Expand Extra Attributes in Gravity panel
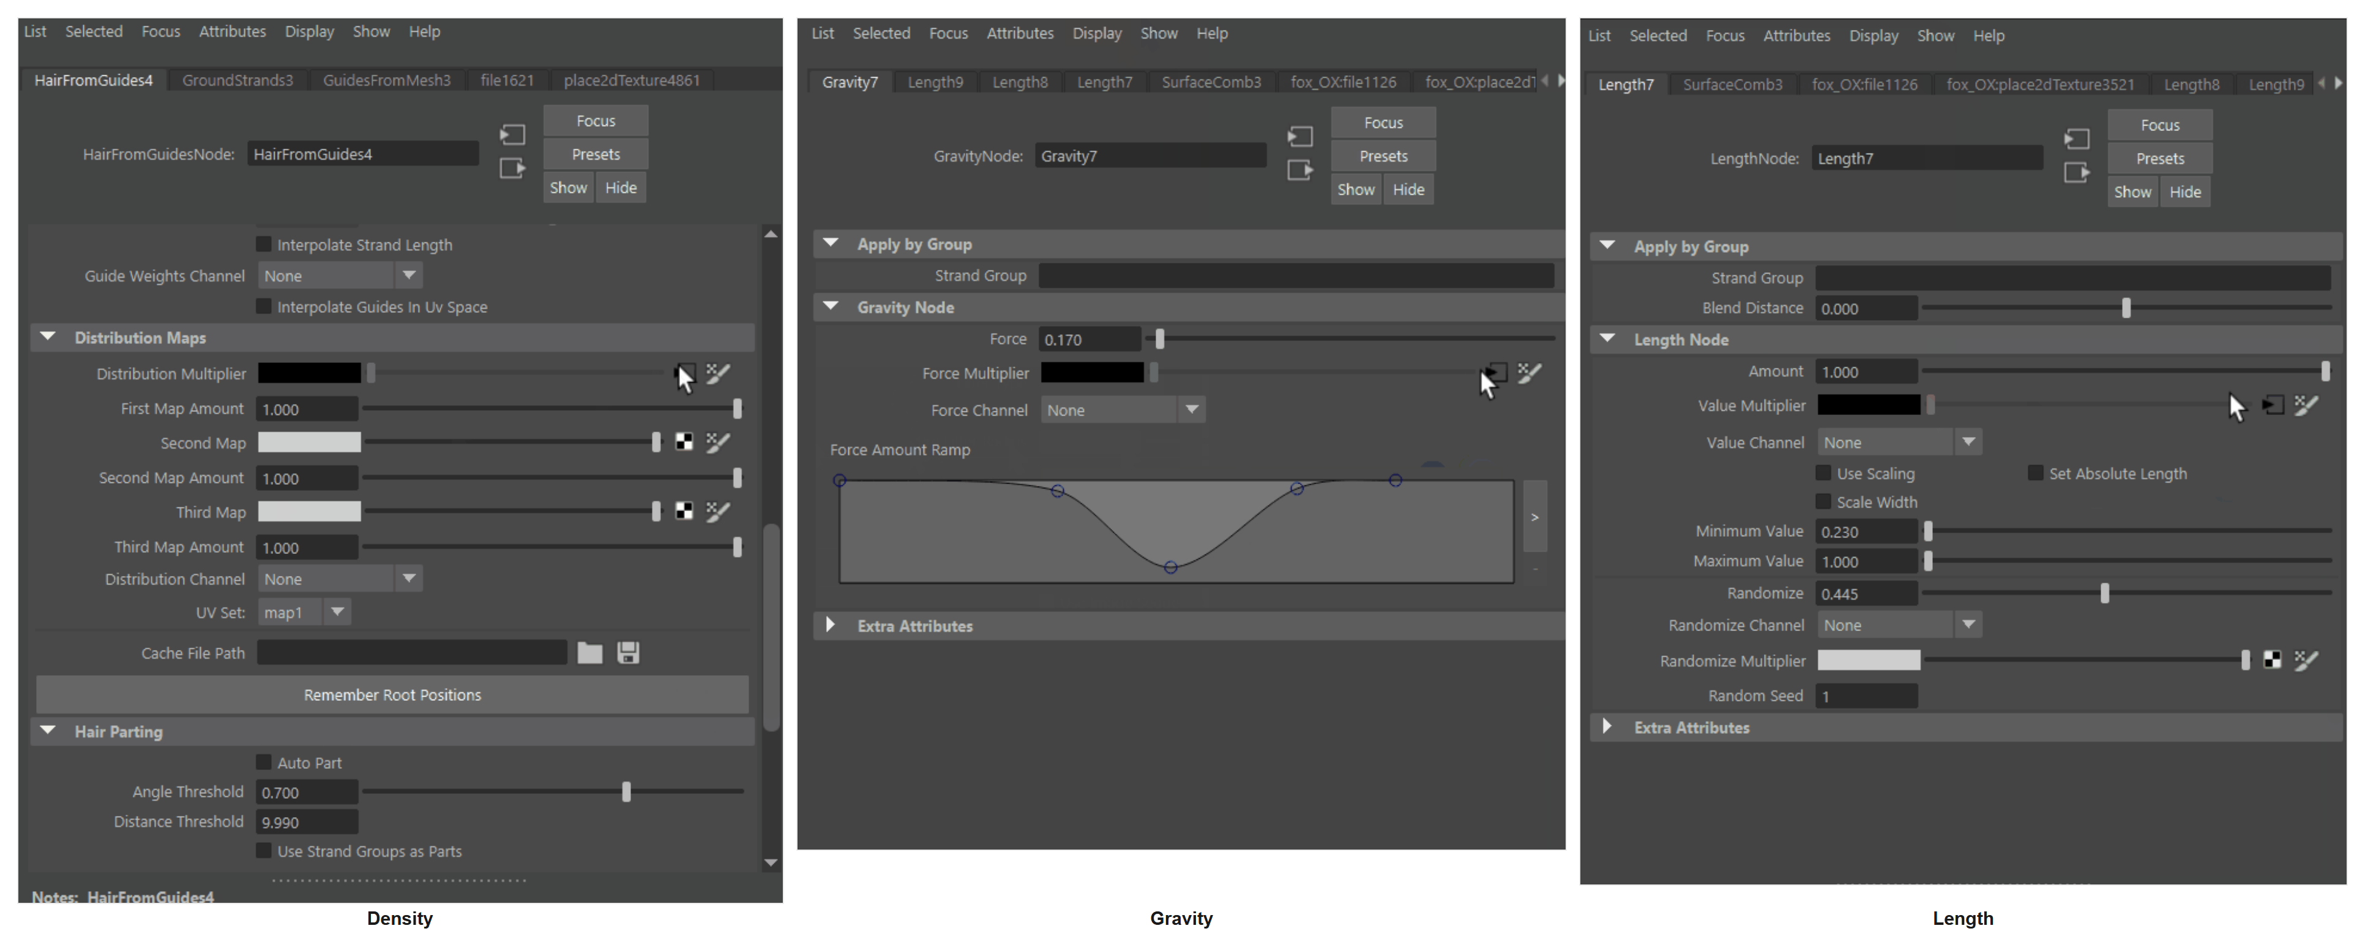Viewport: 2365px width, 942px height. pyautogui.click(x=830, y=626)
